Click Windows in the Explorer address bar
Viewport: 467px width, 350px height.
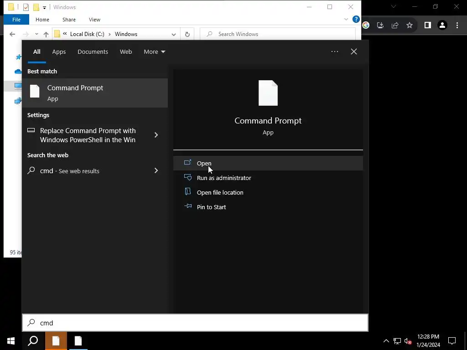tap(126, 34)
